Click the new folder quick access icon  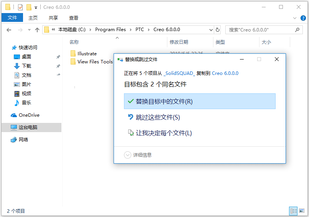coord(29,7)
